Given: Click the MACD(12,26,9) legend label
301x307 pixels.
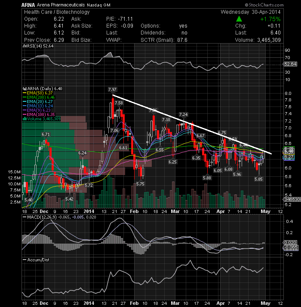Looking at the screenshot, I should pyautogui.click(x=42, y=217).
